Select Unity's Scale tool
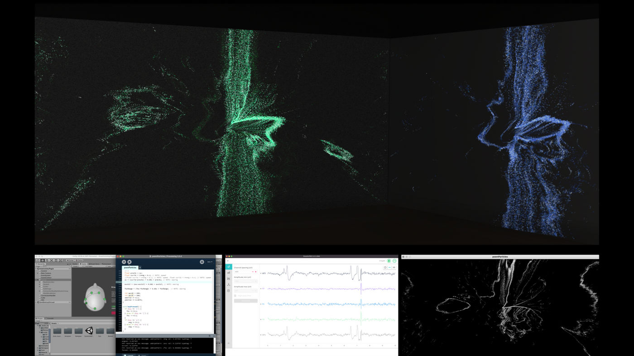The width and height of the screenshot is (634, 356). tap(52, 260)
